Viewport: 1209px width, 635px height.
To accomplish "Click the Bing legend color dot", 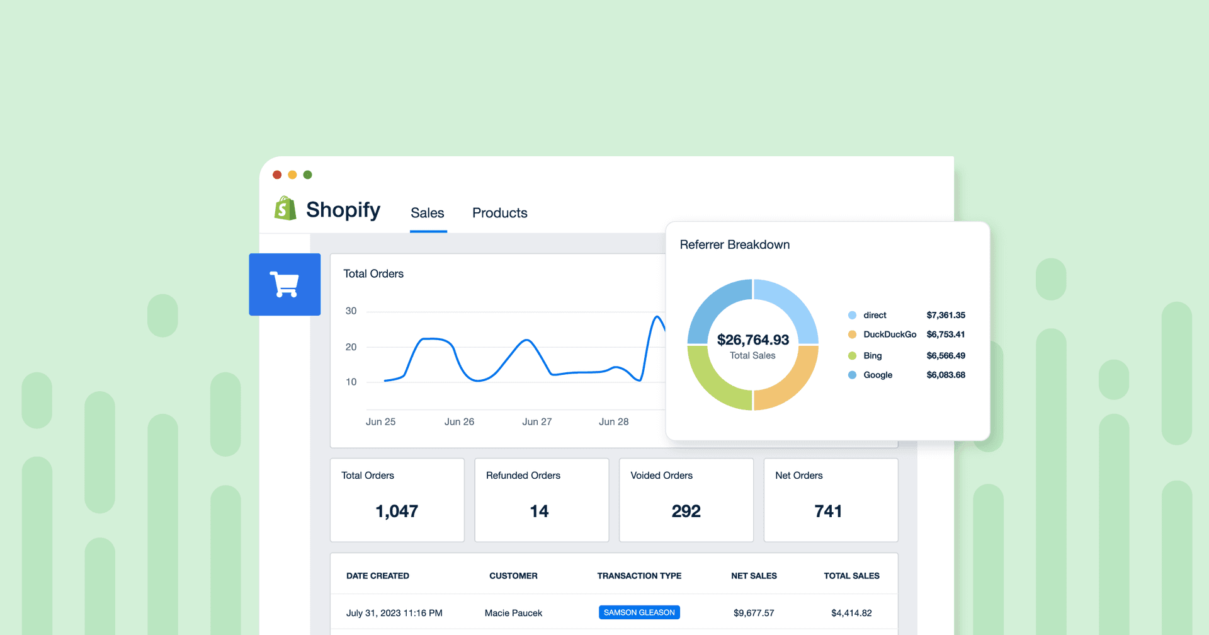I will [x=852, y=355].
